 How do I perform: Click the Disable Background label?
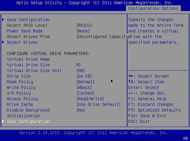click(x=28, y=110)
